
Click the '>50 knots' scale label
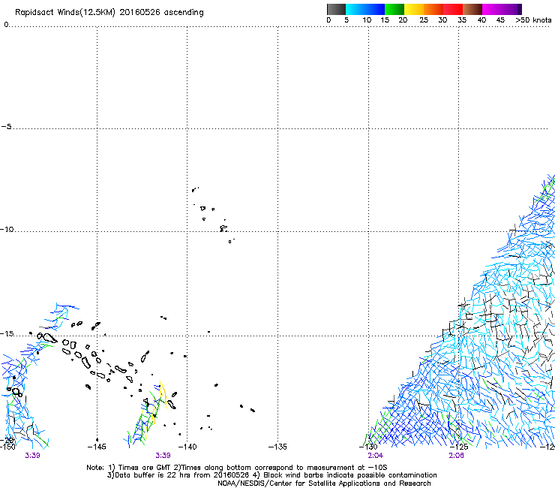pyautogui.click(x=533, y=20)
